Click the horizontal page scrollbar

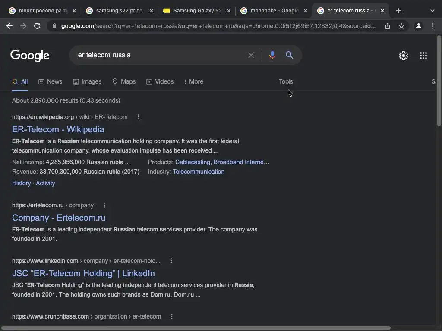pos(196,328)
